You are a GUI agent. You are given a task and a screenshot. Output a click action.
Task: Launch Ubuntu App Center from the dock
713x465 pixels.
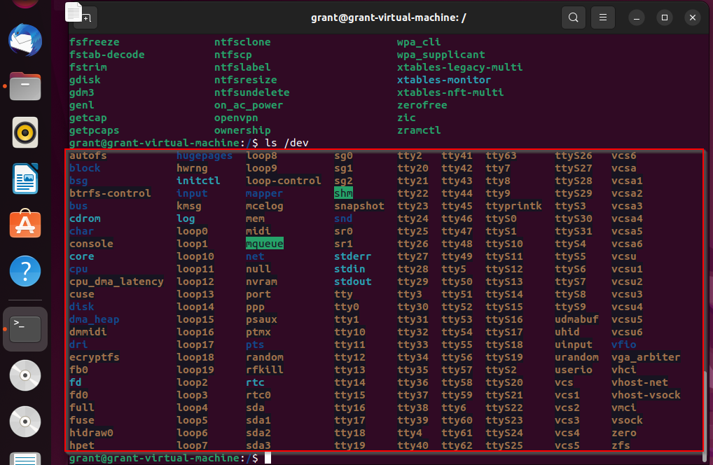click(x=25, y=225)
